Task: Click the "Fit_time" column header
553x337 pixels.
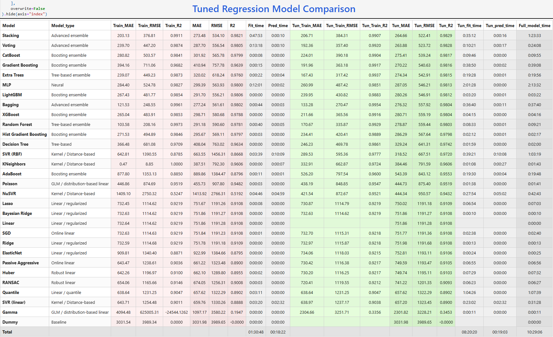Action: point(256,26)
